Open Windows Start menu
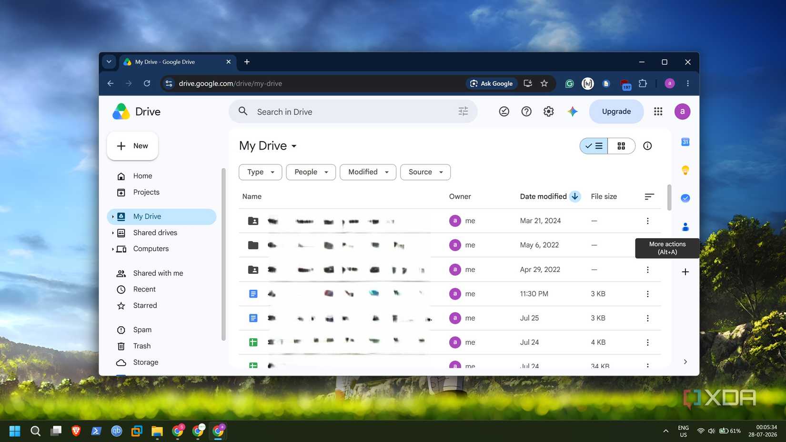This screenshot has height=442, width=786. tap(15, 431)
